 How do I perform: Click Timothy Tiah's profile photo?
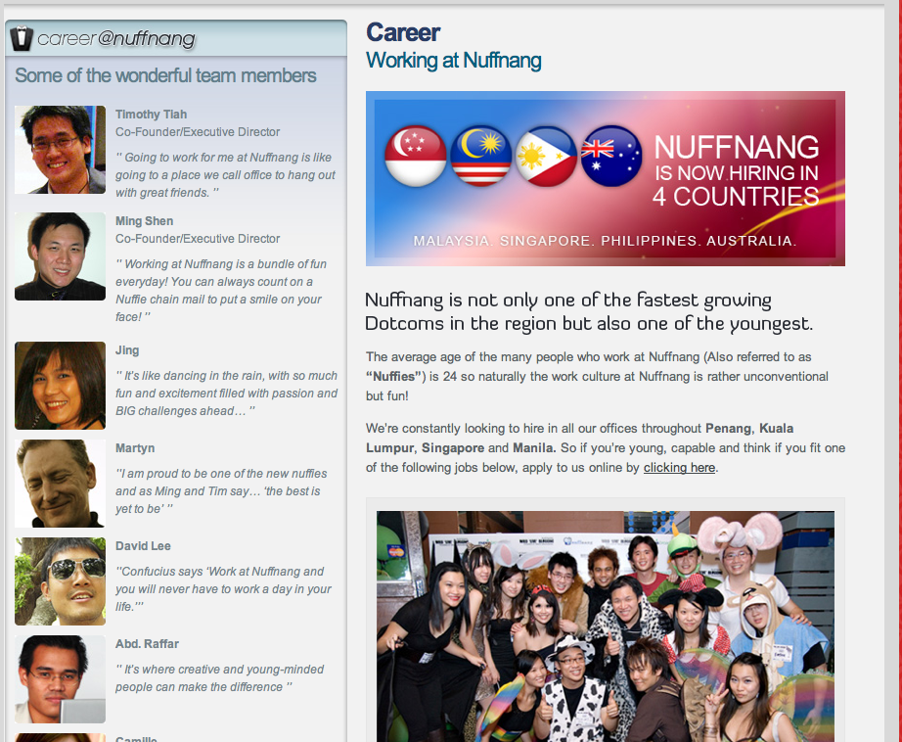click(x=60, y=150)
